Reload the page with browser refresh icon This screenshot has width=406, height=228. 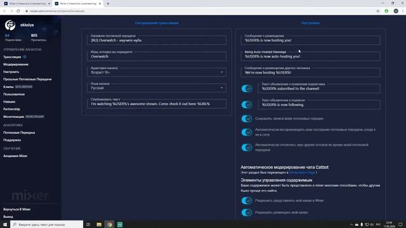[18, 11]
